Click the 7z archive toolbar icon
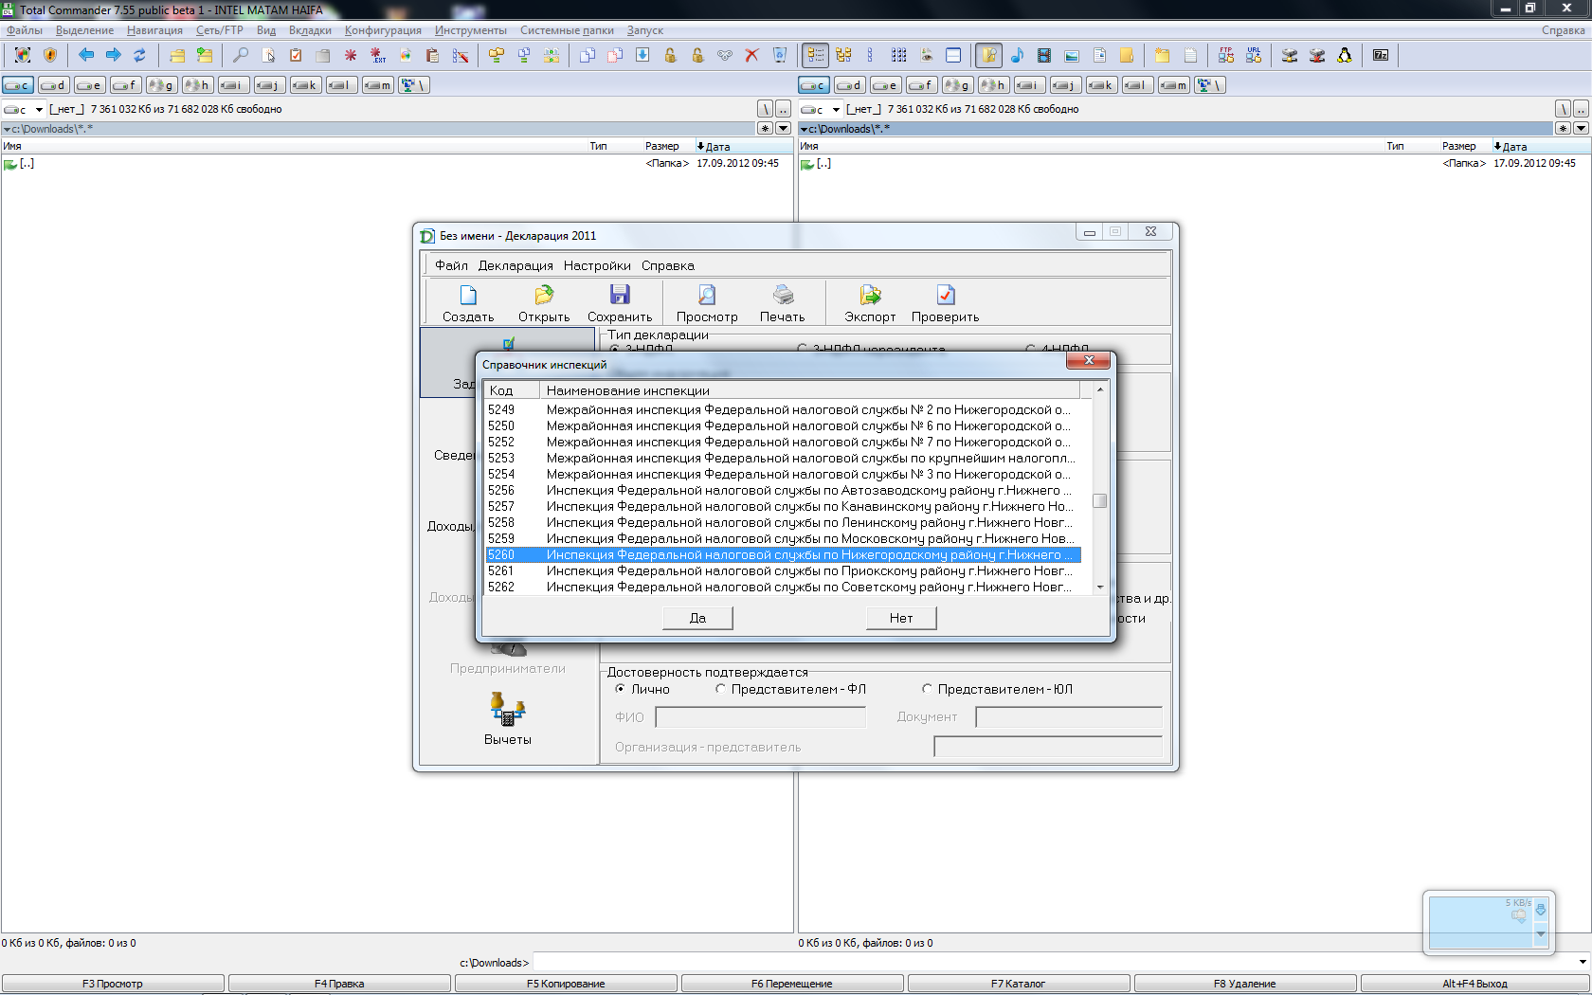The height and width of the screenshot is (995, 1592). [1381, 55]
